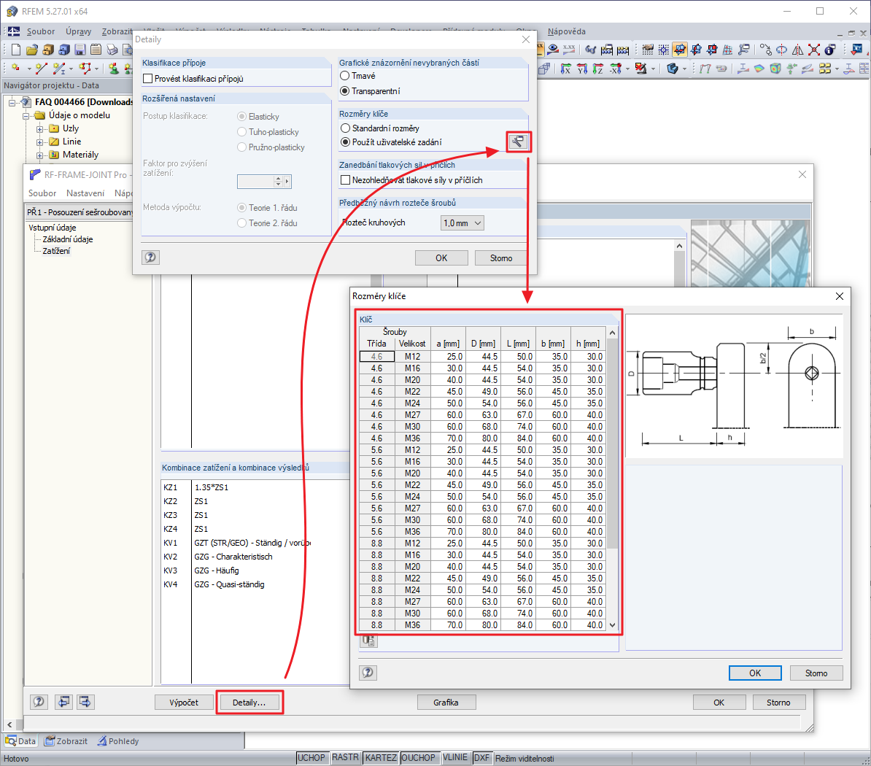Select the new node tool icon

15,69
